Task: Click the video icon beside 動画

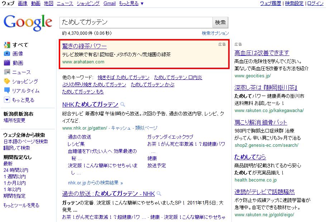Action: tap(7, 63)
